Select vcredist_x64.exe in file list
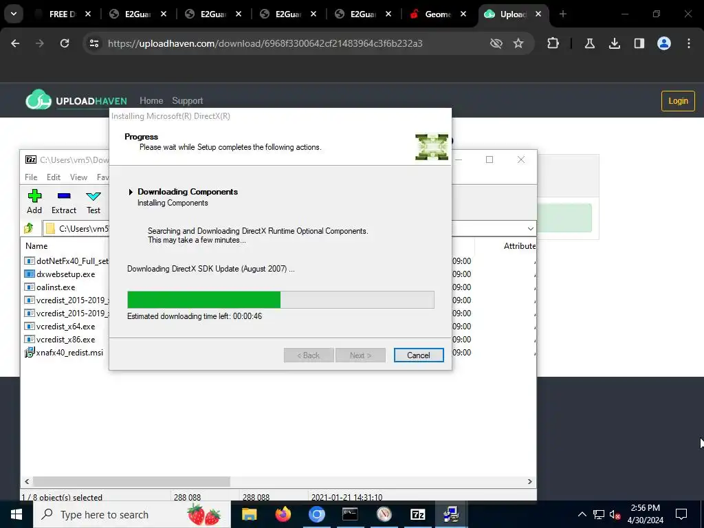This screenshot has width=704, height=528. coord(65,327)
